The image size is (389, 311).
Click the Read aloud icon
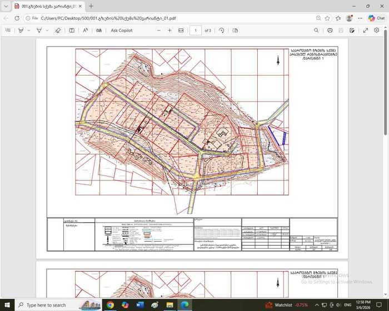tap(86, 31)
